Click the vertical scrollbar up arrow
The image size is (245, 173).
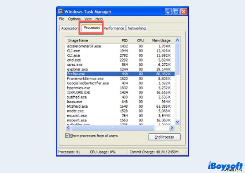177,40
